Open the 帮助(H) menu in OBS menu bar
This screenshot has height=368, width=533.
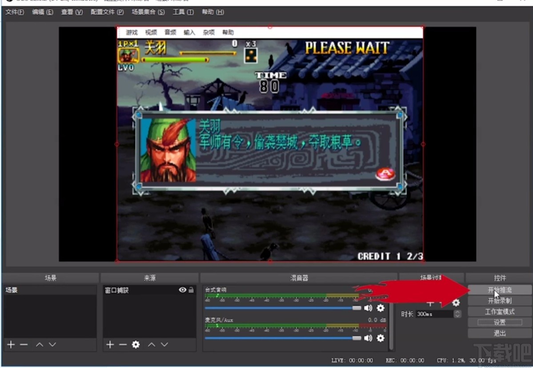tap(213, 12)
